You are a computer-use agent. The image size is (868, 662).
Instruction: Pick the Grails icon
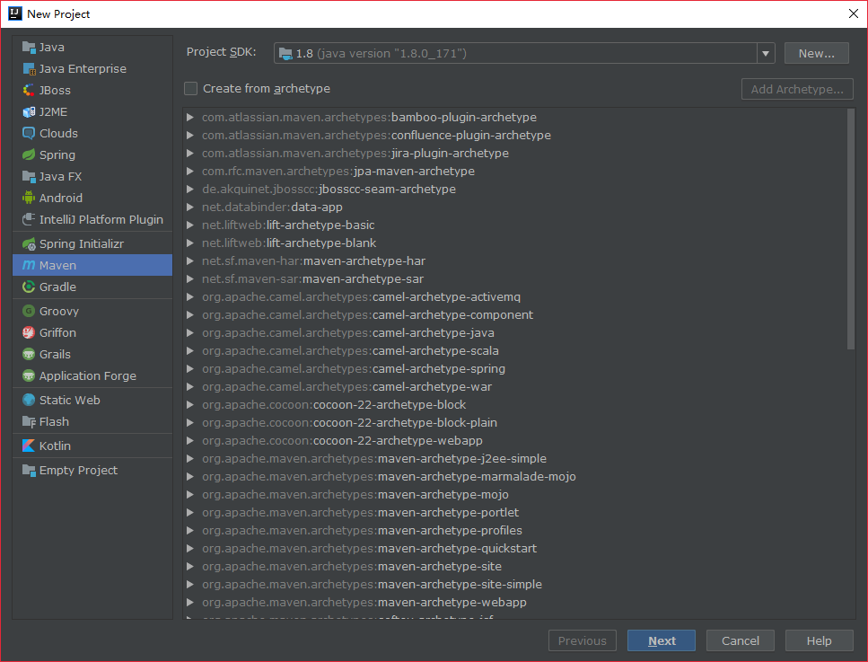(29, 354)
